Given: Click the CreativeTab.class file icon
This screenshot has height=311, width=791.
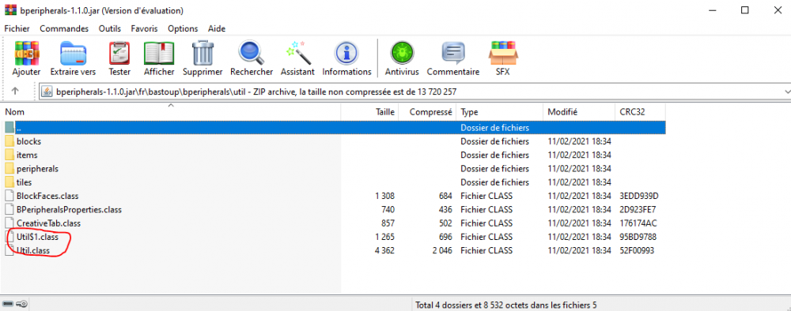Looking at the screenshot, I should pyautogui.click(x=9, y=223).
